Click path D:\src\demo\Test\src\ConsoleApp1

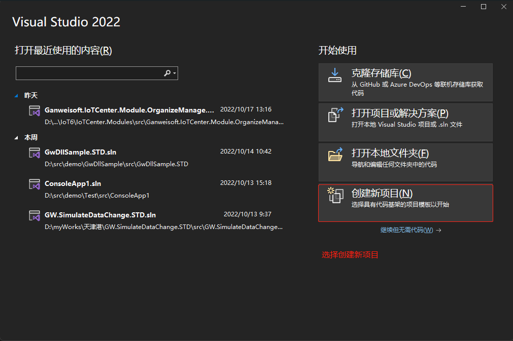(97, 195)
